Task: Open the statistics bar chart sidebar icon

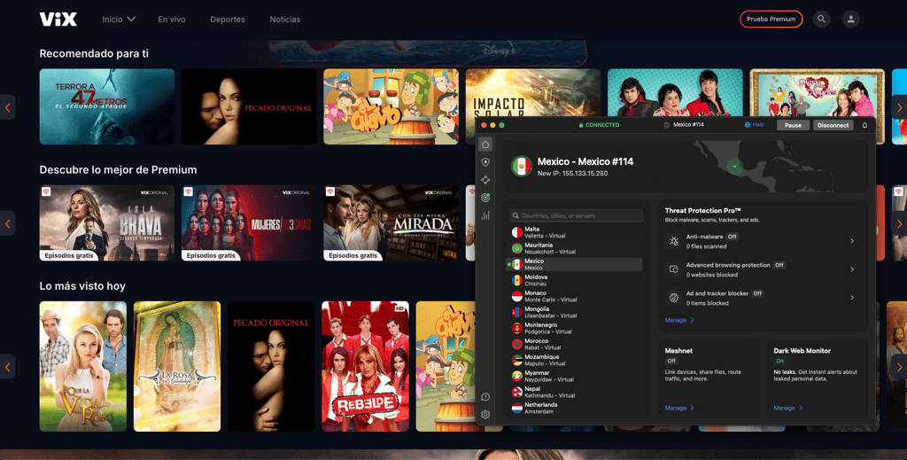Action: pos(485,215)
